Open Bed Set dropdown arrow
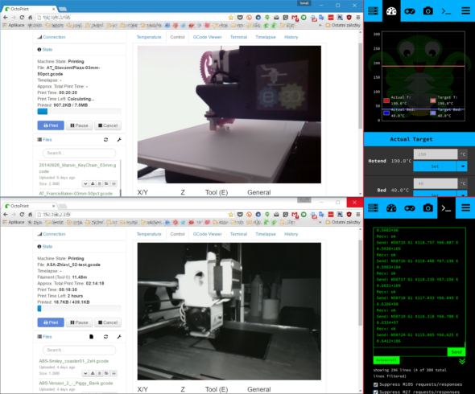475x394 pixels. [462, 194]
